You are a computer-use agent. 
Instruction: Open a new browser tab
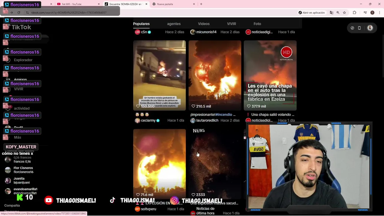201,4
